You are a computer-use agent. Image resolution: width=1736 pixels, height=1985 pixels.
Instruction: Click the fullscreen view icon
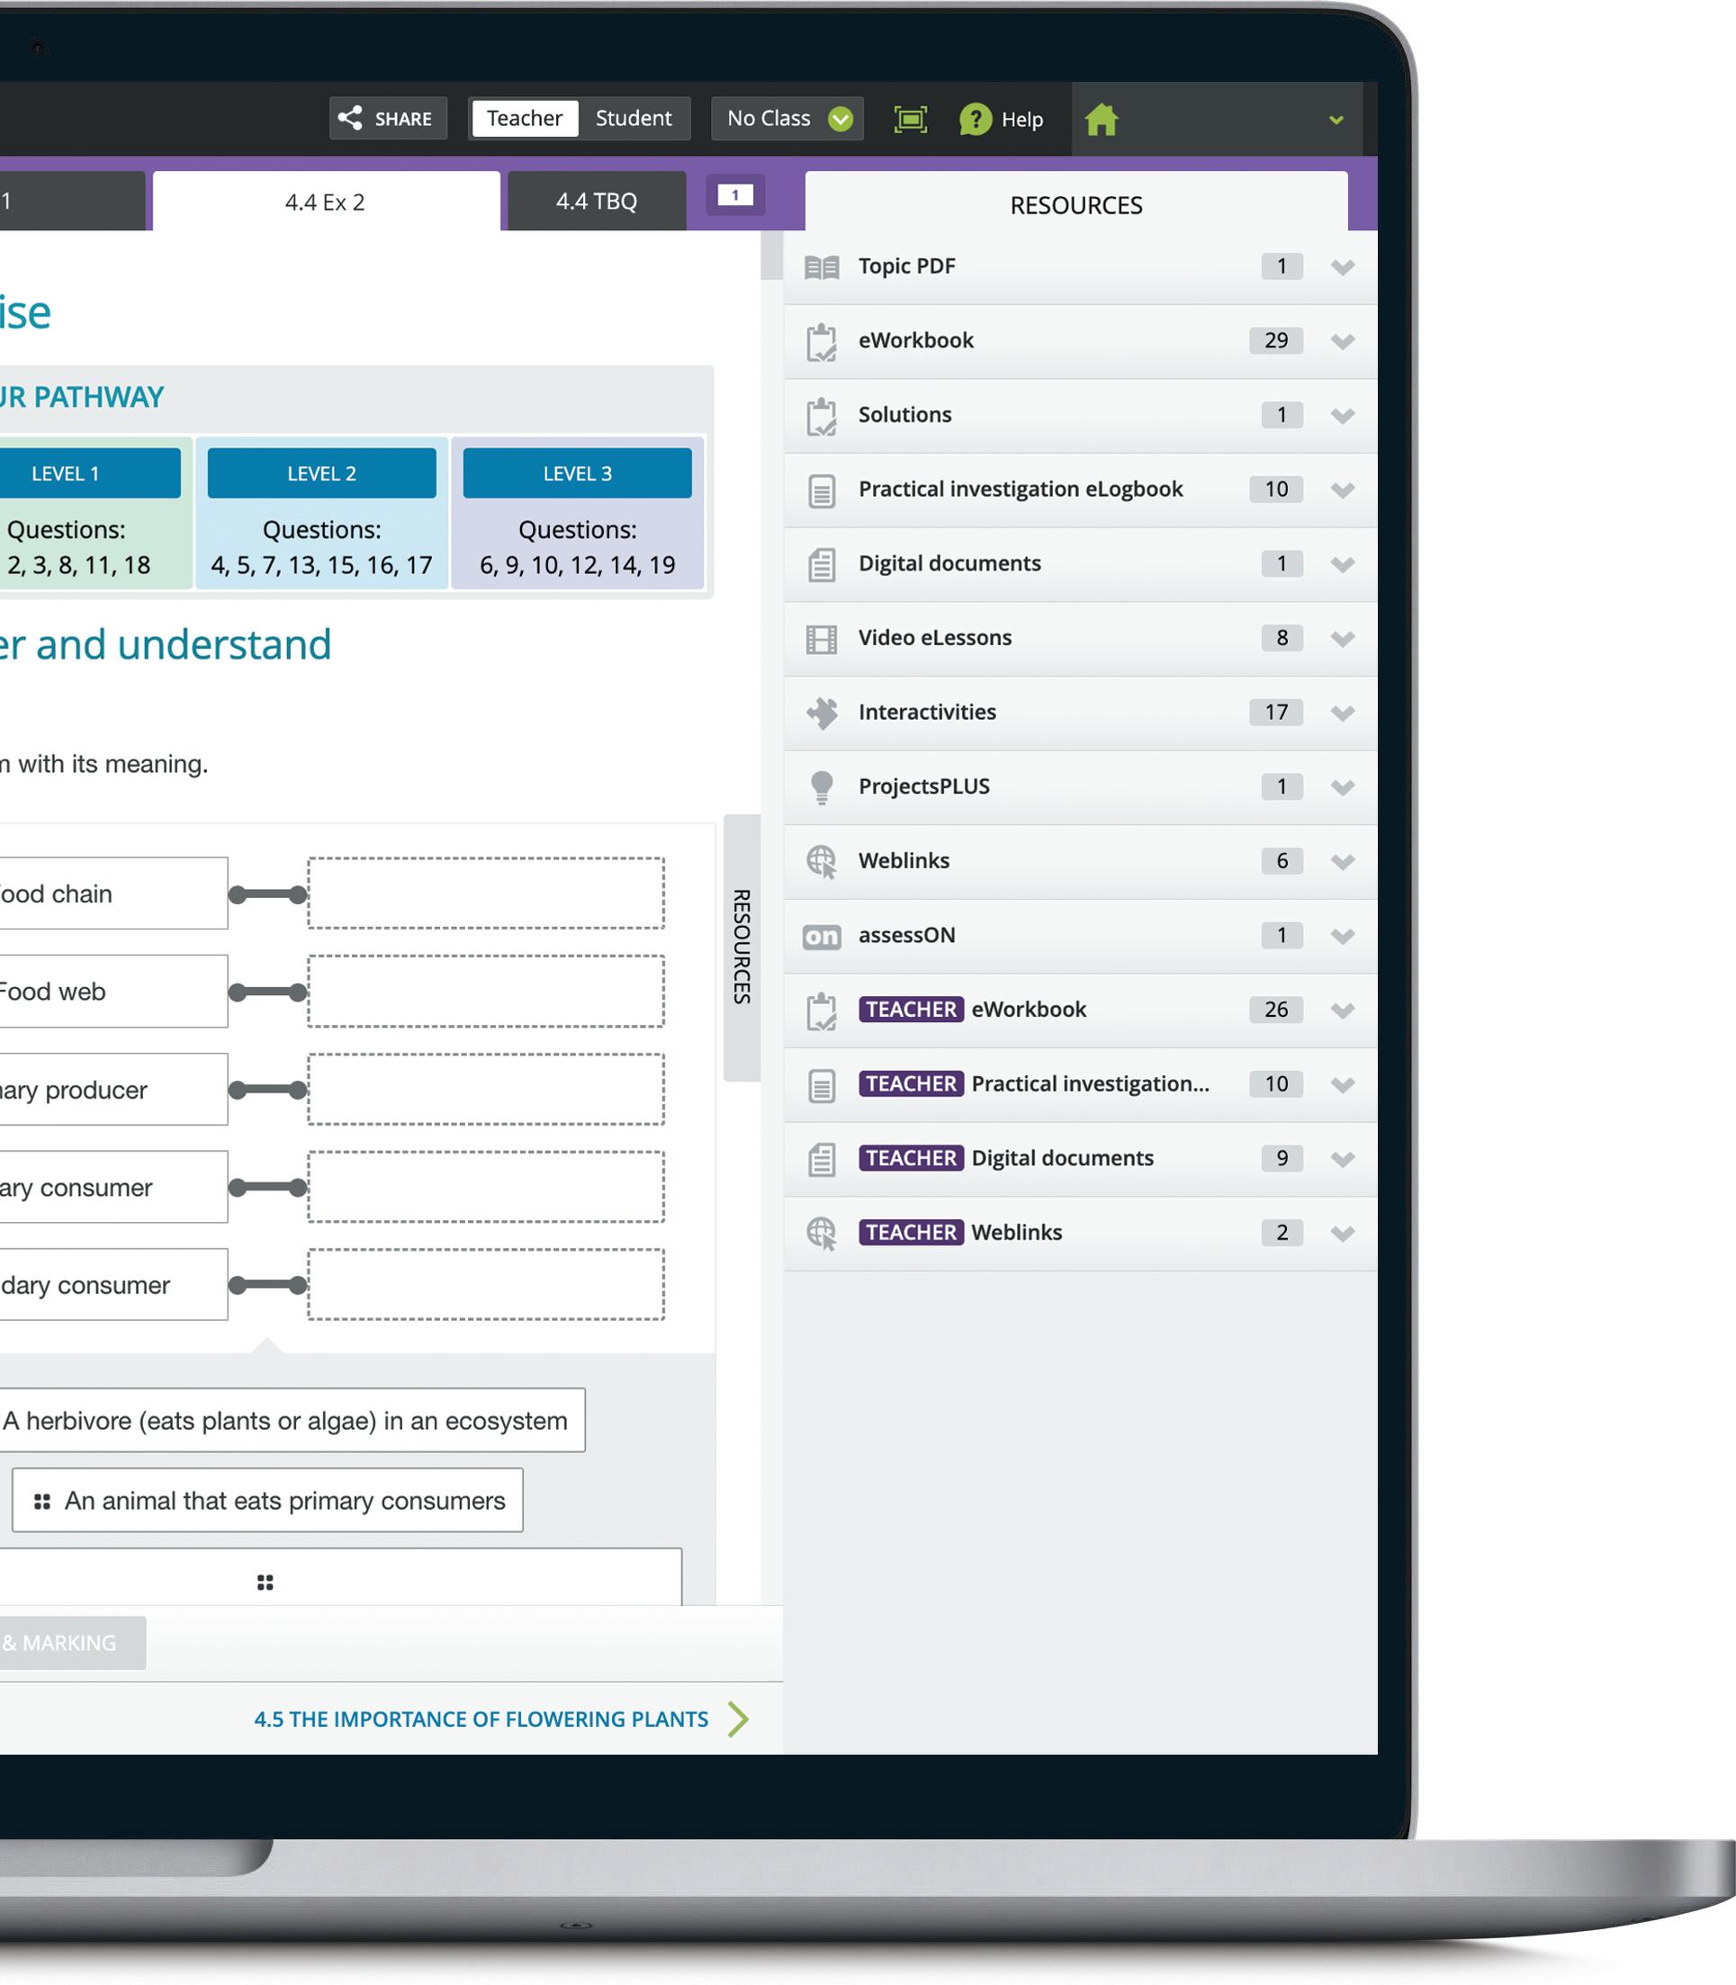910,119
